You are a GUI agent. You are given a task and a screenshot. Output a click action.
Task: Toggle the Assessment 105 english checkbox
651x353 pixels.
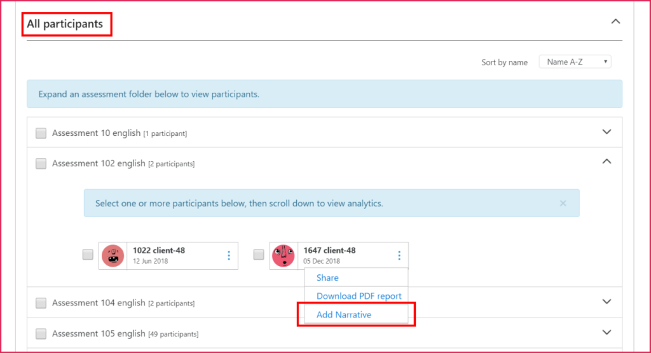41,334
